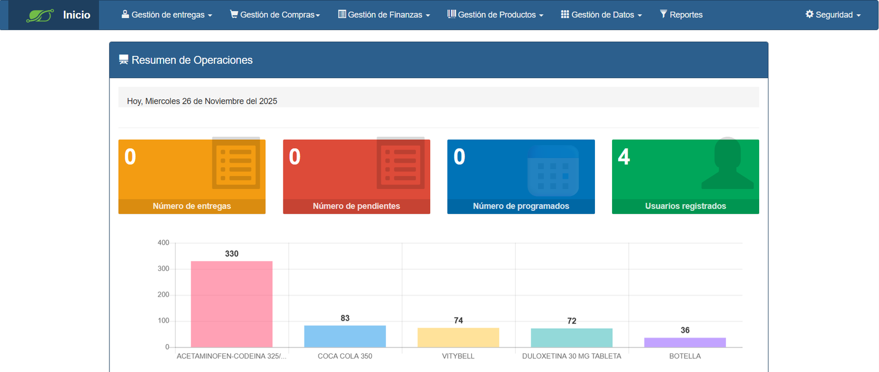The height and width of the screenshot is (372, 879).
Task: Expand the Gestión de entregas dropdown
Action: (167, 15)
